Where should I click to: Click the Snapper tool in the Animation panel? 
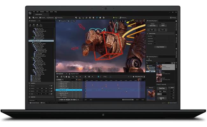(41, 25)
